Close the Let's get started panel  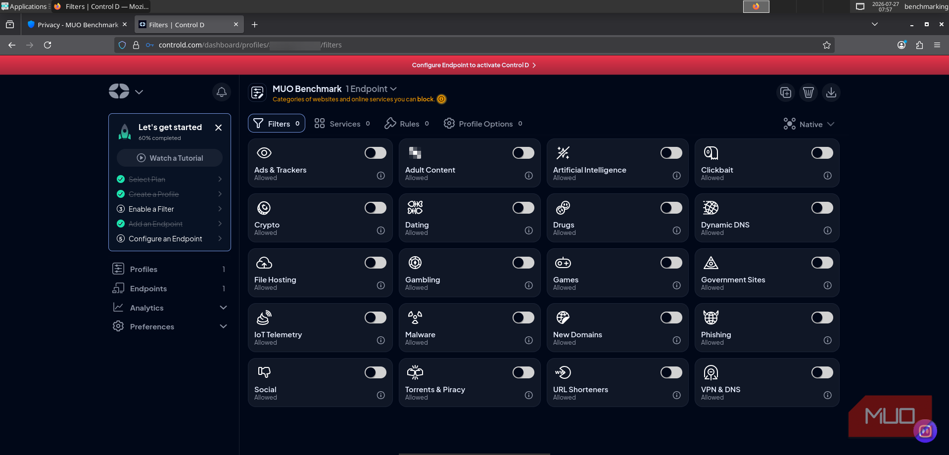pos(218,128)
